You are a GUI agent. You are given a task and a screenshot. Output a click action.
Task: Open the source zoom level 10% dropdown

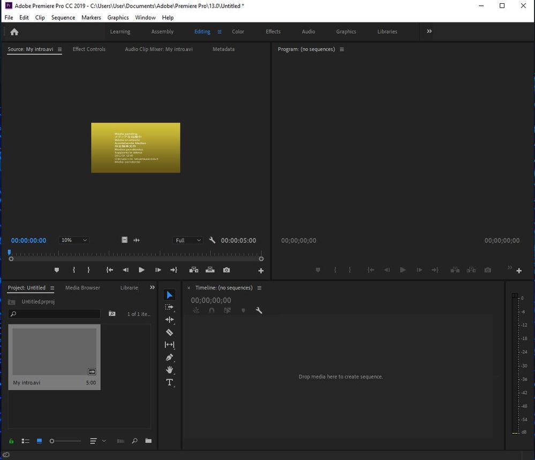[74, 240]
